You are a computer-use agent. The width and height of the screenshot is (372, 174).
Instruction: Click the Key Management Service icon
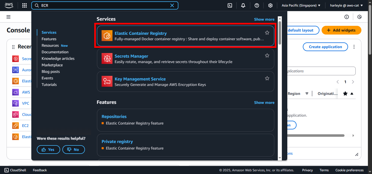point(107,82)
